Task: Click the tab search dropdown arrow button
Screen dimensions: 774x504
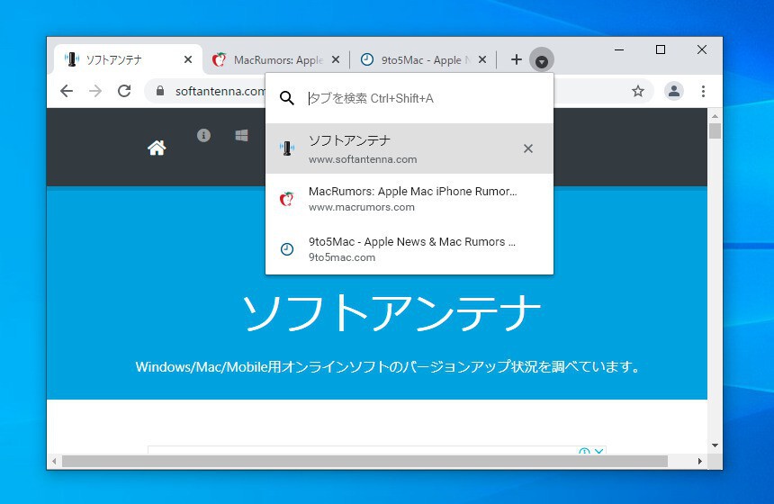Action: point(542,60)
